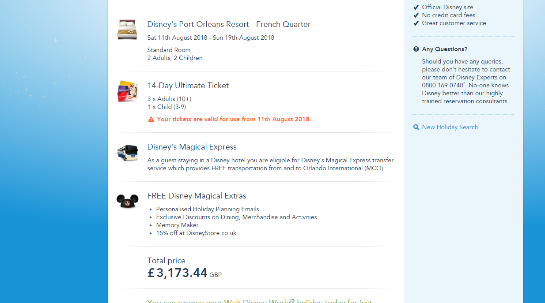This screenshot has height=303, width=545.
Task: Click the Magical Express bus icon
Action: point(127,153)
